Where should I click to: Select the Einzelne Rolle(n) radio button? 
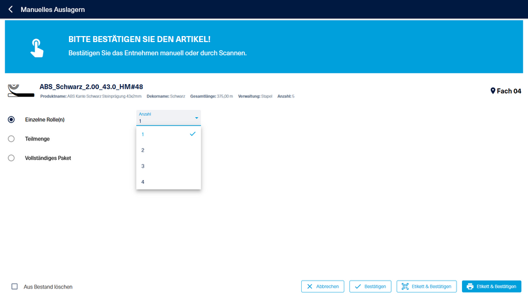(x=11, y=120)
